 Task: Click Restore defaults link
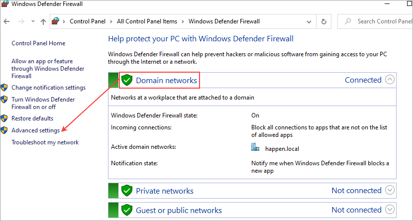pyautogui.click(x=32, y=118)
